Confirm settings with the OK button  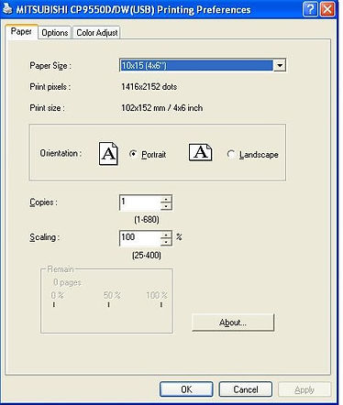tap(186, 389)
